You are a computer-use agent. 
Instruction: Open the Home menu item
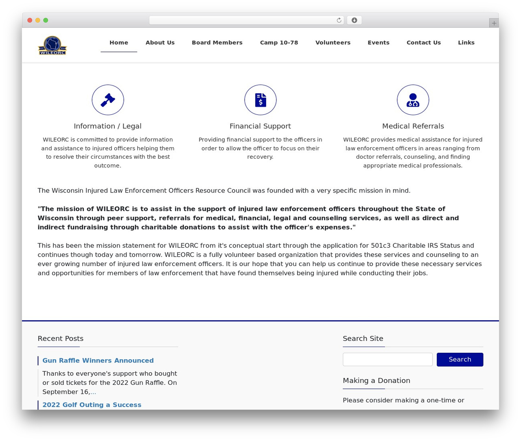(119, 42)
